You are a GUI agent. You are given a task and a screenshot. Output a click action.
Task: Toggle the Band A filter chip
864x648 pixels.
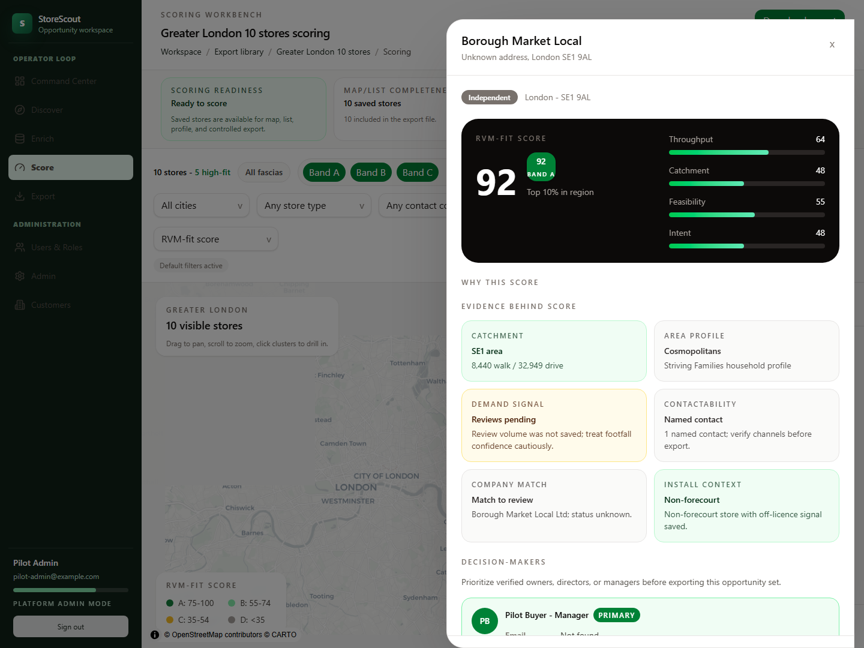(324, 172)
